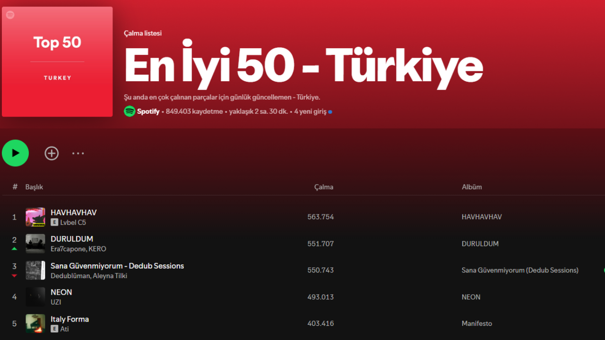605x340 pixels.
Task: Click the Italy Forma album cover
Action: (x=35, y=323)
